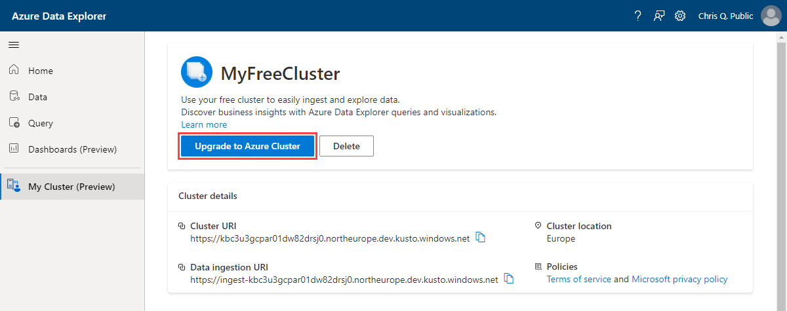
Task: Click the ingest-kbc3u3gcpar01dw82drsj0 URI text
Action: (344, 280)
